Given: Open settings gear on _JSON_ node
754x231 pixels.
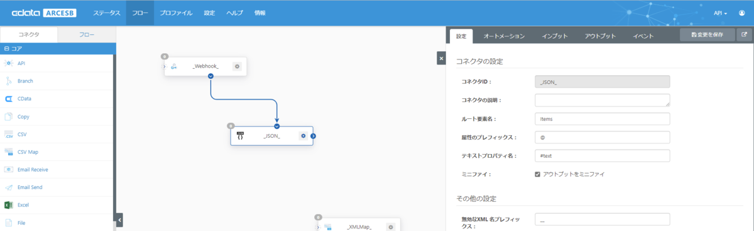Looking at the screenshot, I should tap(303, 136).
